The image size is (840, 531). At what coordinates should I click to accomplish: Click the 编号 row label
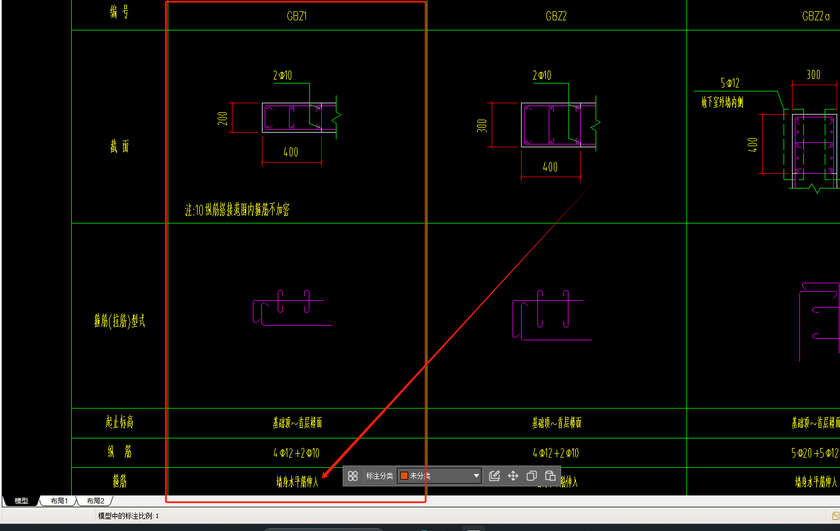[119, 11]
